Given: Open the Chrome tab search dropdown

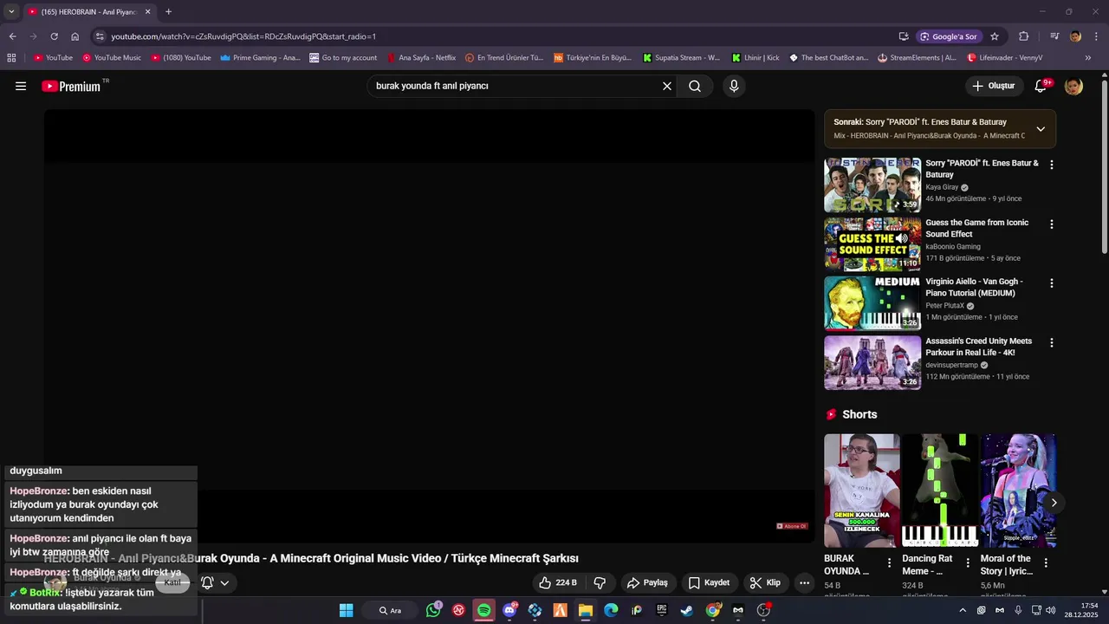Looking at the screenshot, I should point(11,11).
